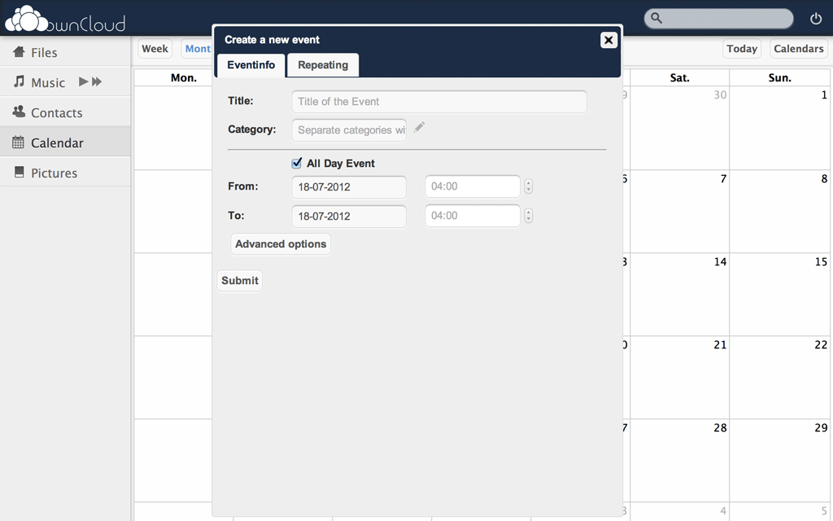Close the Create a new event dialog
Image resolution: width=833 pixels, height=521 pixels.
pyautogui.click(x=608, y=40)
